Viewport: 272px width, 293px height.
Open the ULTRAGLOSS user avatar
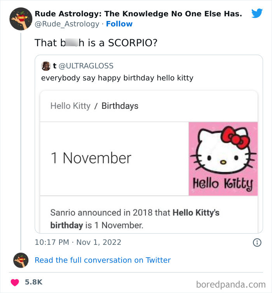(46, 66)
